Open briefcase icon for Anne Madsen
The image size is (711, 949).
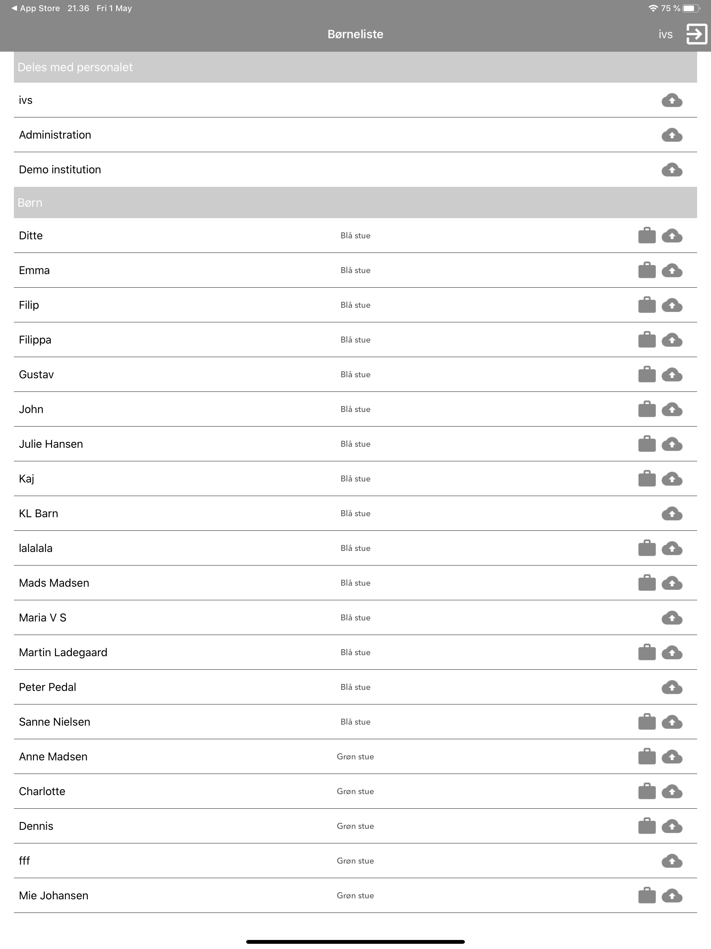click(647, 757)
